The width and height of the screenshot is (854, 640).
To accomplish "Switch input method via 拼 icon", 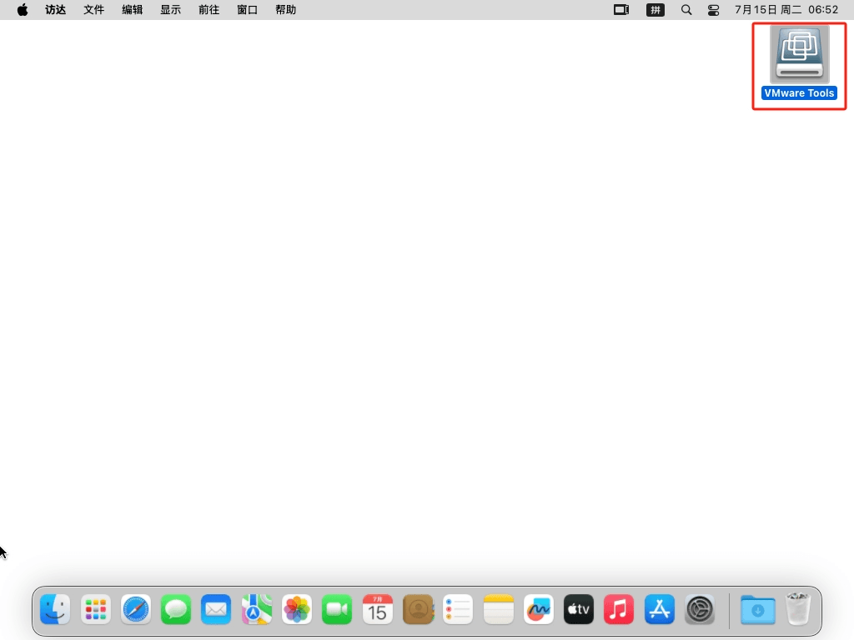I will point(656,10).
